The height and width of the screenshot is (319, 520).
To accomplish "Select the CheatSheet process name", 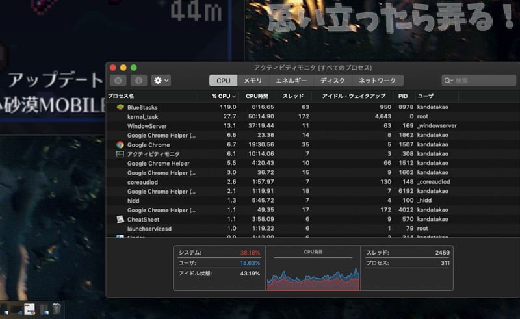I will click(143, 219).
